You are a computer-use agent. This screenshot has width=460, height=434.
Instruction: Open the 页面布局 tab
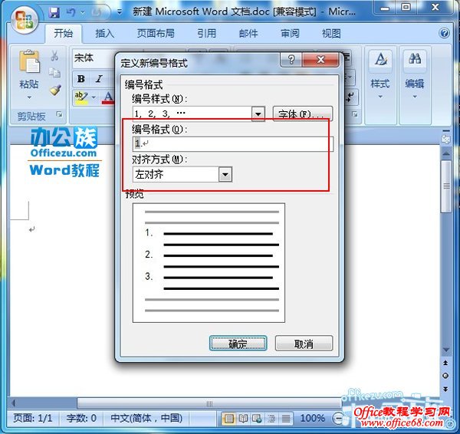click(156, 34)
